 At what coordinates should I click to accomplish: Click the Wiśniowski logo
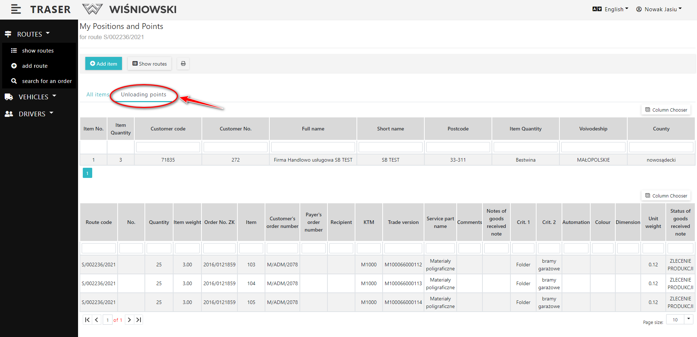coord(130,9)
